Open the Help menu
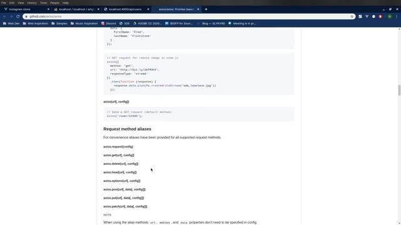Viewport: 401px width, 225px height. click(65, 2)
